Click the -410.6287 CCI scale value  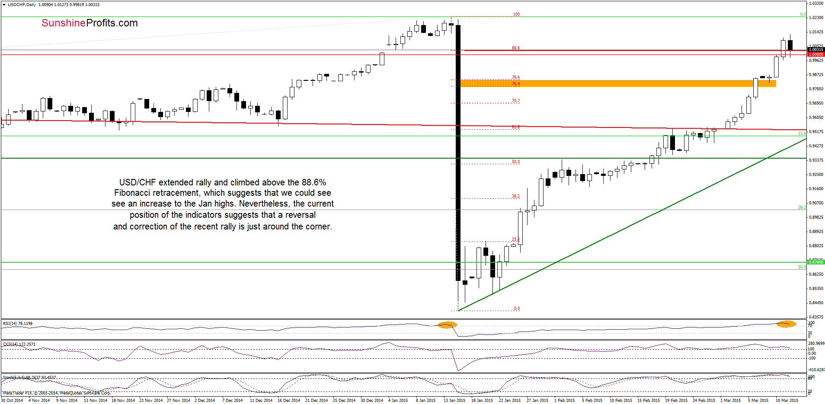[x=816, y=370]
